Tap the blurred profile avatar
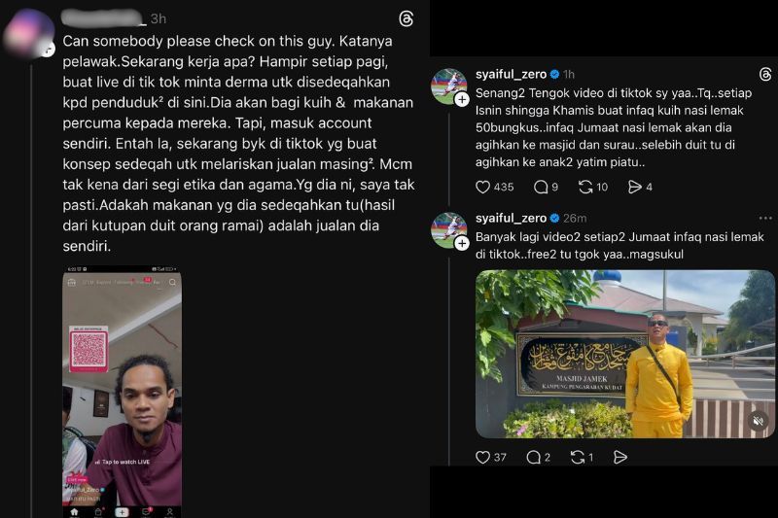This screenshot has width=778, height=518. (29, 34)
